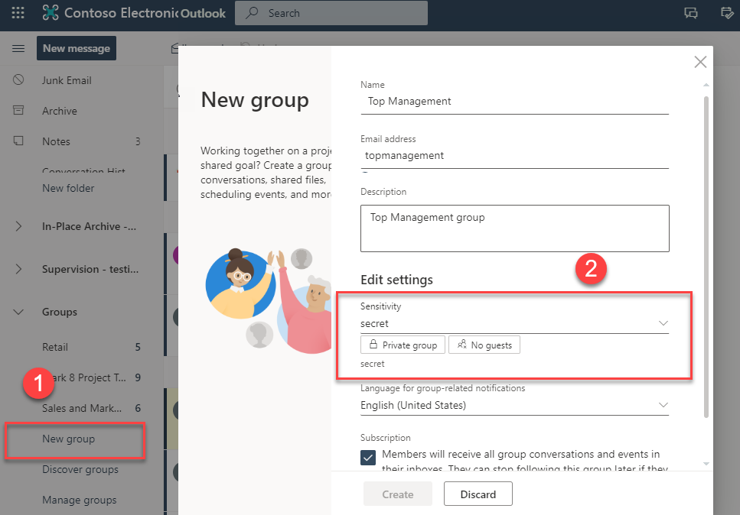Click the New message button
This screenshot has width=740, height=515.
coord(76,48)
